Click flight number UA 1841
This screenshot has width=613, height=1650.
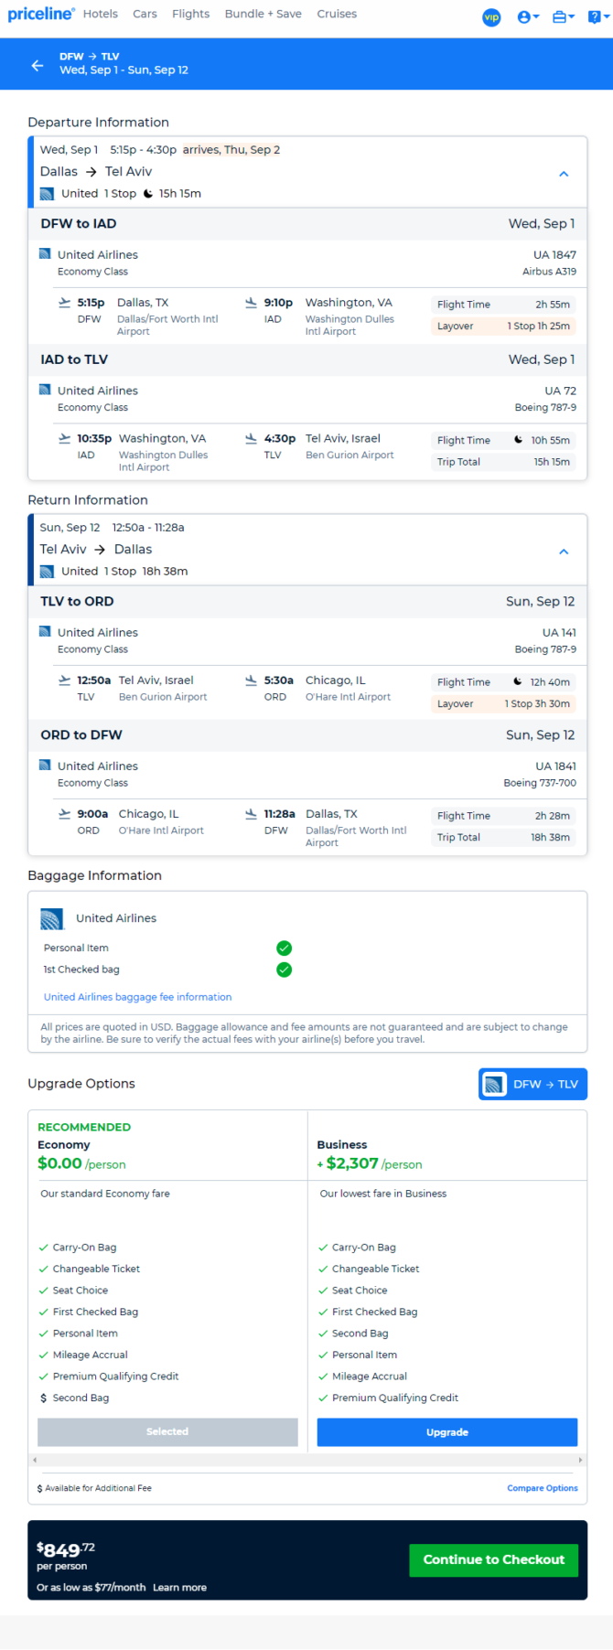pos(555,766)
